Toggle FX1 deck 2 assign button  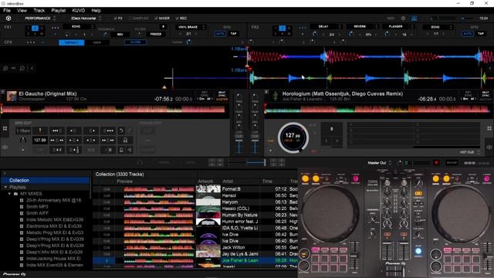(x=35, y=28)
